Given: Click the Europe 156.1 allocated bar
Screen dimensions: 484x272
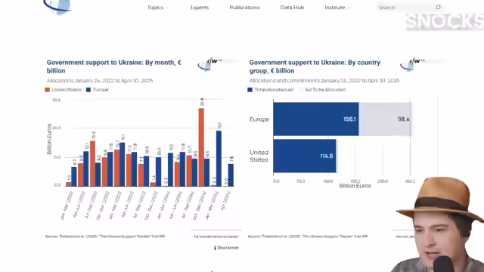Looking at the screenshot, I should coord(316,119).
